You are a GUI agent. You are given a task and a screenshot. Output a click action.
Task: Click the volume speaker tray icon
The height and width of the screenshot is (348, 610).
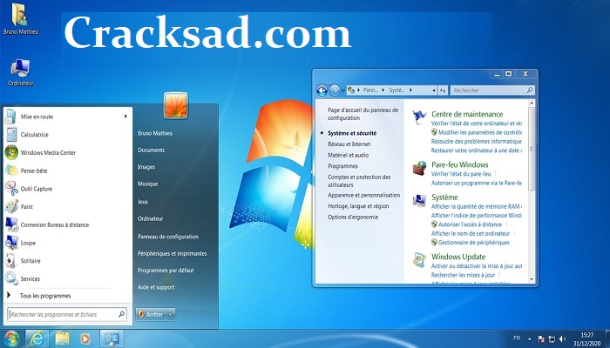[x=563, y=339]
